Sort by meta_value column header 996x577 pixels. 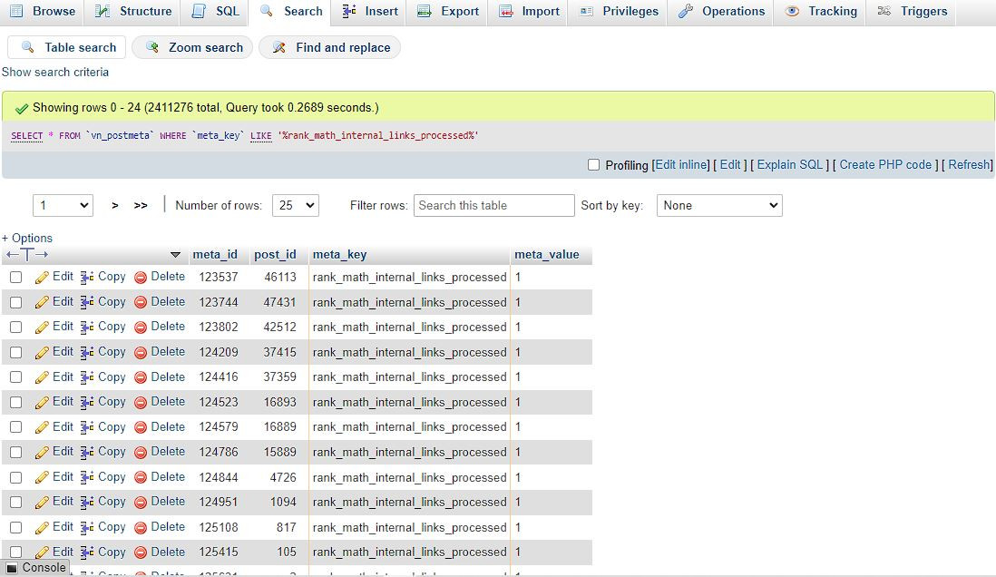[547, 255]
